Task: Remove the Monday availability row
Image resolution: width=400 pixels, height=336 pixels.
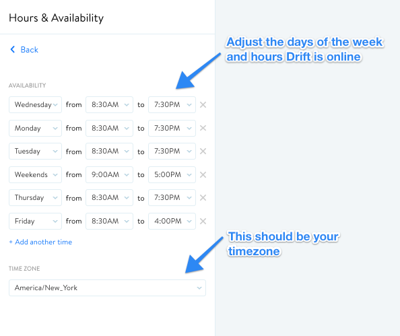Action: (x=203, y=128)
